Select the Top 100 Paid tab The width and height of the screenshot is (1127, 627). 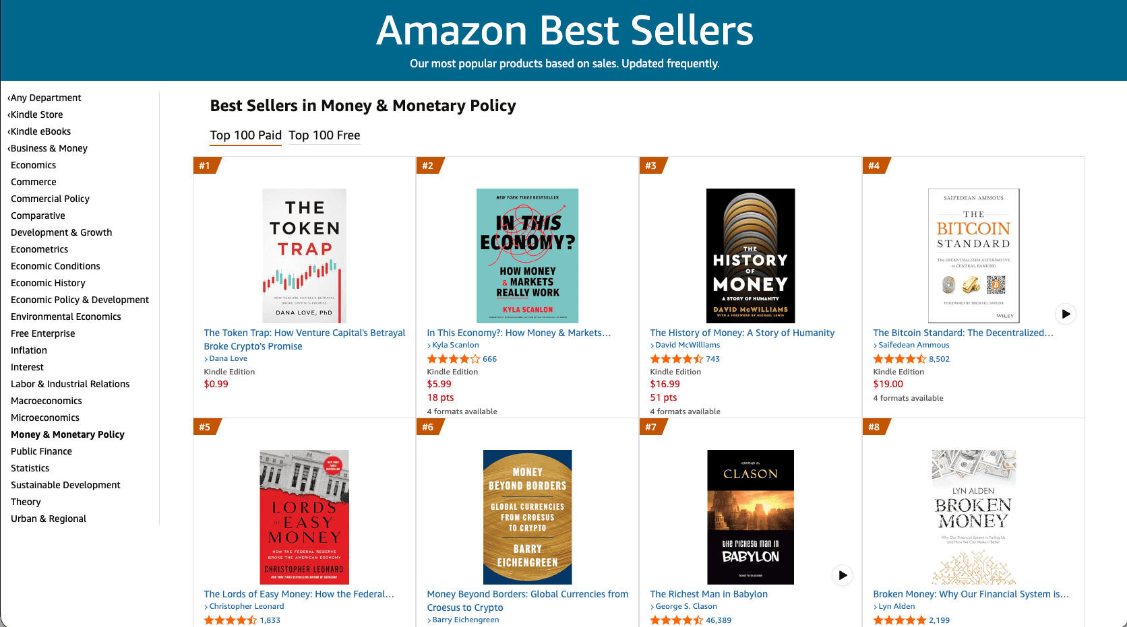click(x=245, y=135)
